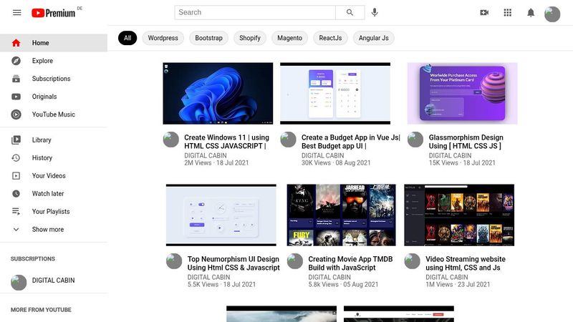Image resolution: width=573 pixels, height=322 pixels.
Task: Click the YouTube Music label in sidebar
Action: 53,114
